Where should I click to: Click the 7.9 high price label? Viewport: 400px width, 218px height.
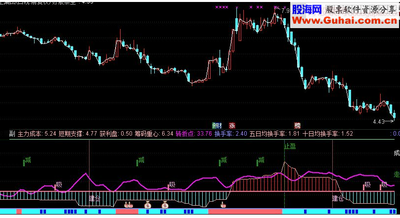coord(285,11)
